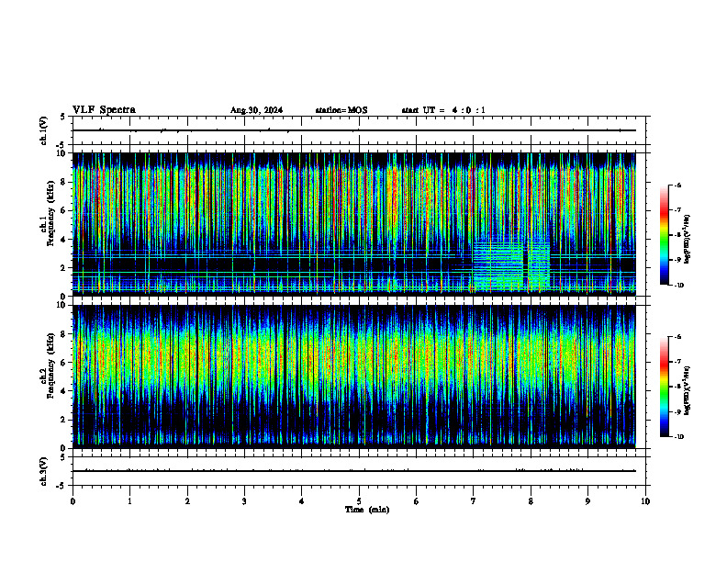
Task: Click the "start UT = 4 : 0 : 1" text
Action: coord(443,110)
